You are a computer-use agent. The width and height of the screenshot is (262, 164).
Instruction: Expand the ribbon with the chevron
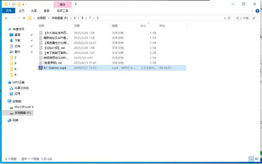click(252, 11)
